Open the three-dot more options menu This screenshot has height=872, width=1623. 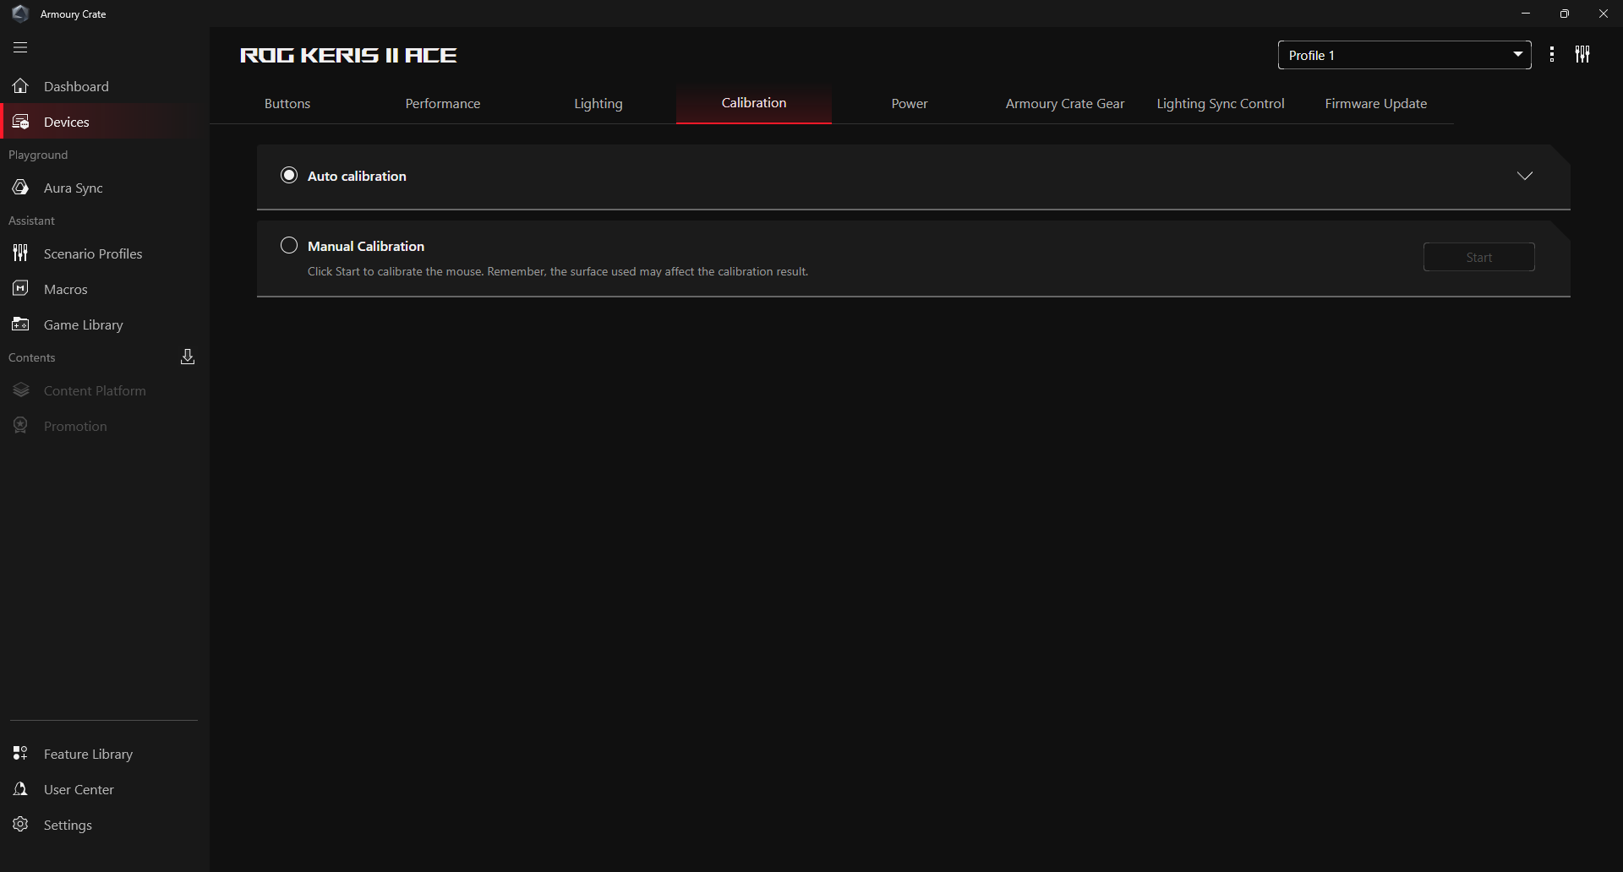1552,55
